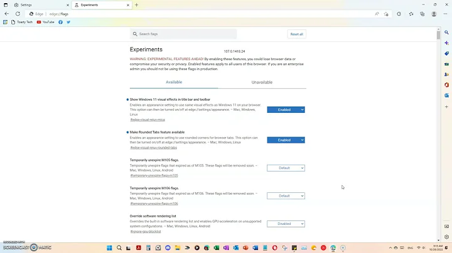Open Override software rendering list Disabled dropdown
452x253 pixels.
(x=286, y=224)
